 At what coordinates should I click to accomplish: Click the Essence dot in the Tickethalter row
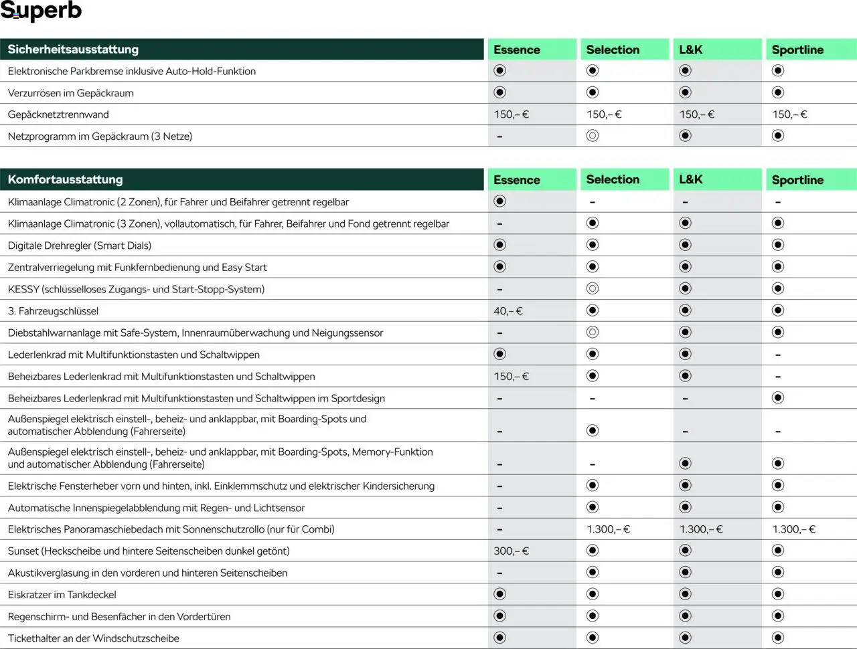499,638
